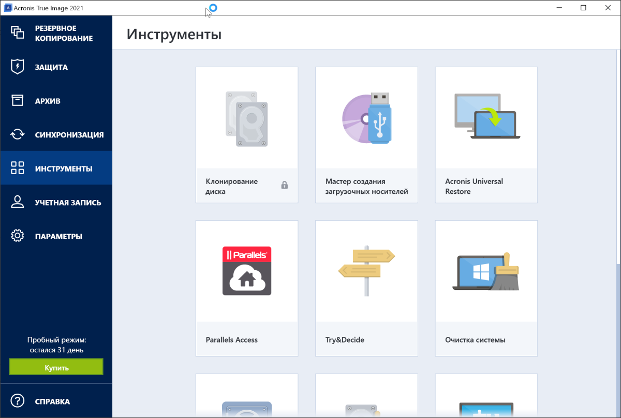The height and width of the screenshot is (418, 621).
Task: Open Клонирование диска tool label
Action: click(231, 187)
